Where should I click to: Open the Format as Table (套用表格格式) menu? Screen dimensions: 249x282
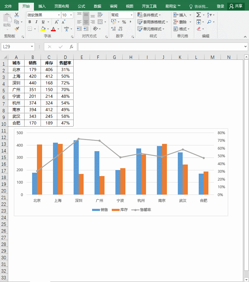point(153,22)
